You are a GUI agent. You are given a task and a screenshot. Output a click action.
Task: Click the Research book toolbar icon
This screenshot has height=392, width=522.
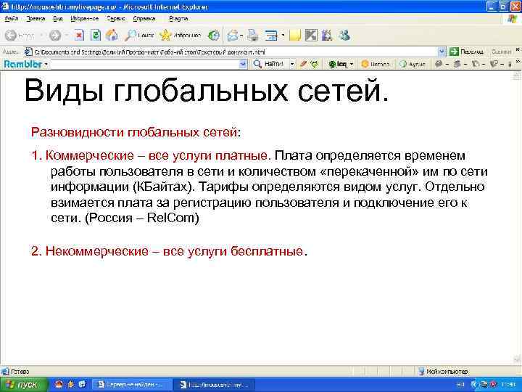[x=327, y=35]
